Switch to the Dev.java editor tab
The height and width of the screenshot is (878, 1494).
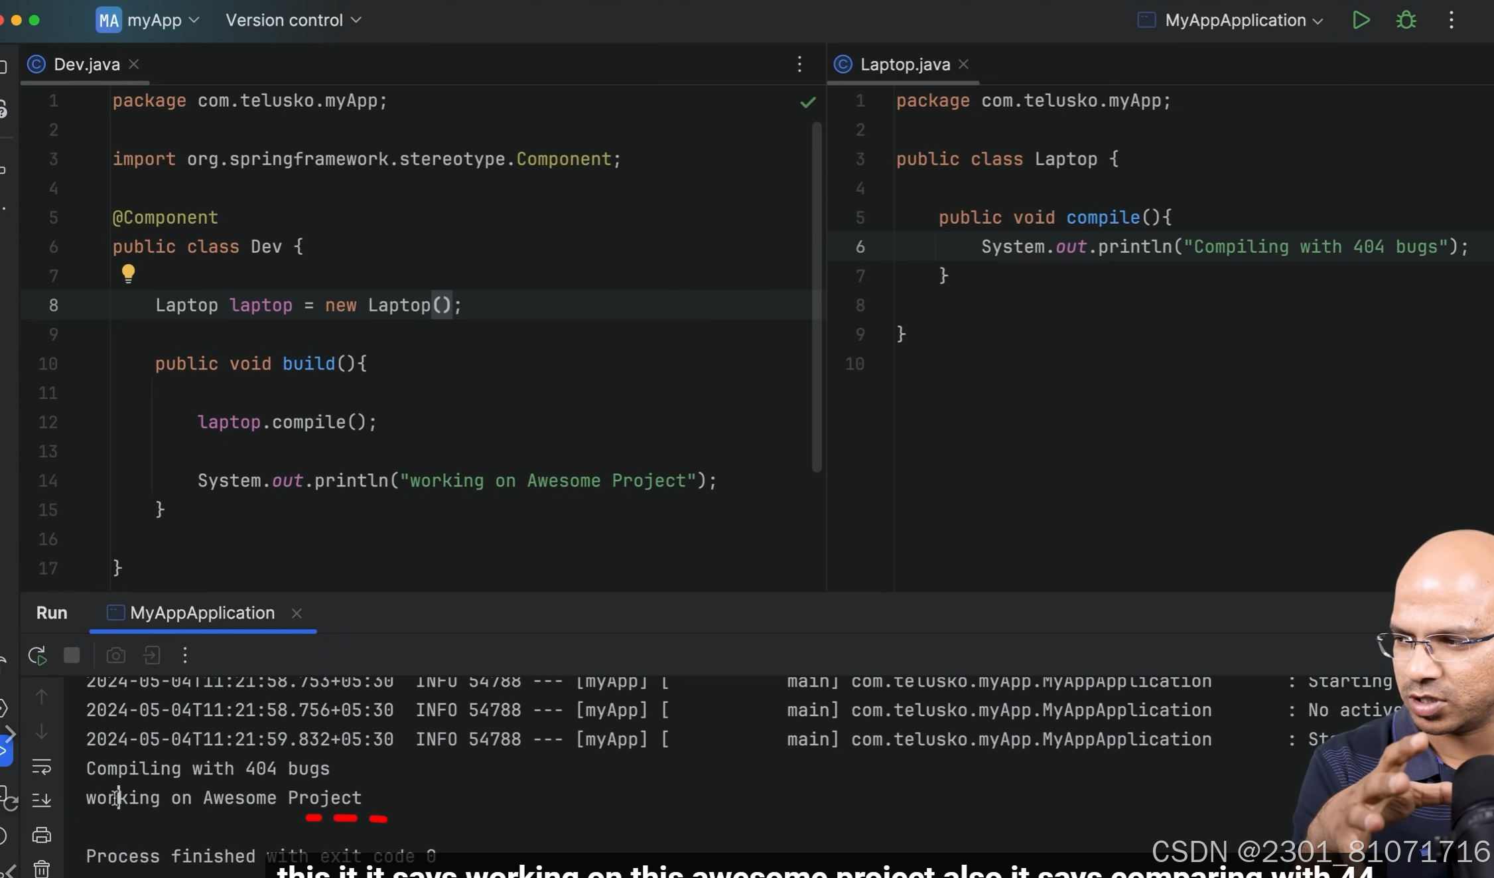coord(86,64)
